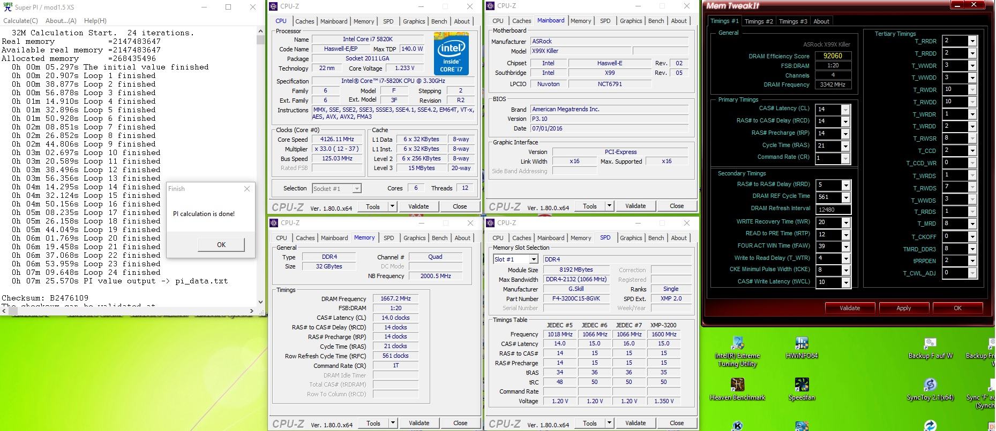Open TMRD_DDR3 dropdown in Mem TweakIt
This screenshot has height=431, width=996.
click(x=972, y=249)
